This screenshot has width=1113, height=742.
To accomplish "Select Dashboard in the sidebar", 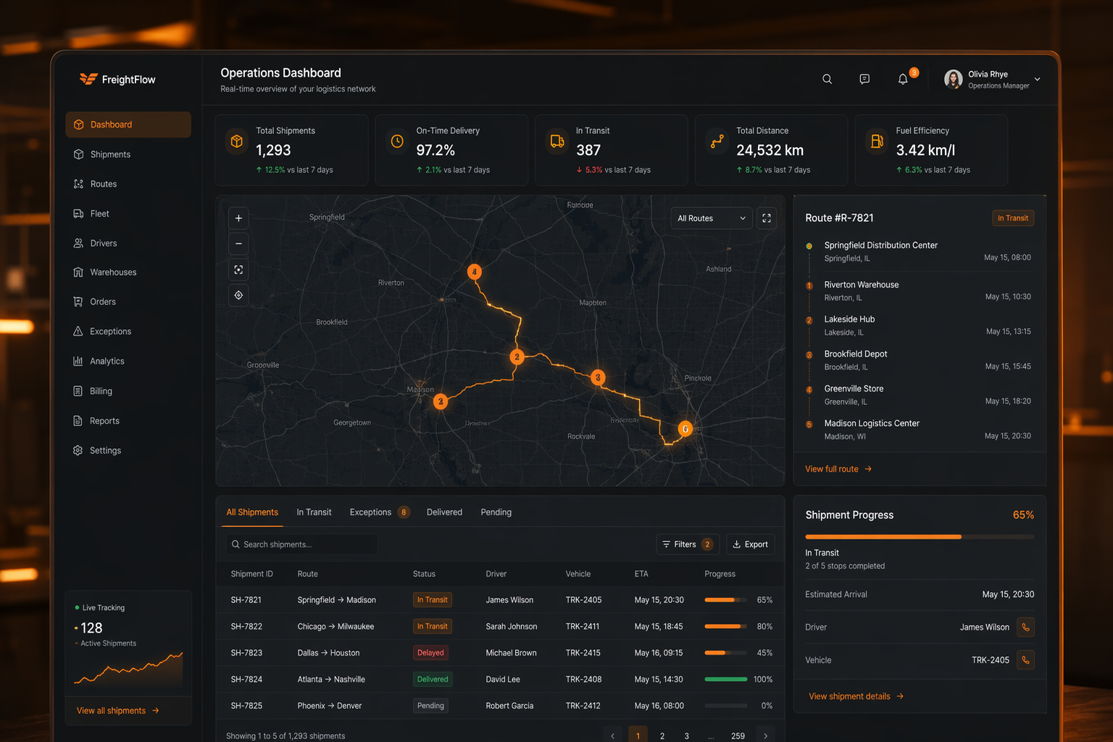I will tap(128, 125).
